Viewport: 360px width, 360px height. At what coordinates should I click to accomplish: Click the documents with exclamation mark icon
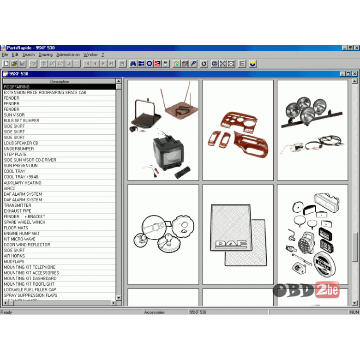pyautogui.click(x=185, y=64)
